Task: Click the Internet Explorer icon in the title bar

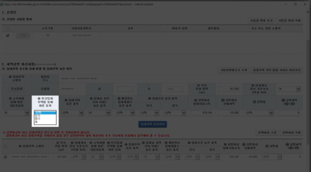Action: 2,4
